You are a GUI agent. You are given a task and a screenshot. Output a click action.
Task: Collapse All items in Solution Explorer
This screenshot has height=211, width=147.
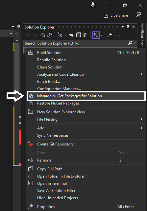79,35
